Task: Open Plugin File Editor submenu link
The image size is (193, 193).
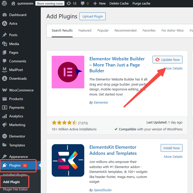Action: click(15, 189)
